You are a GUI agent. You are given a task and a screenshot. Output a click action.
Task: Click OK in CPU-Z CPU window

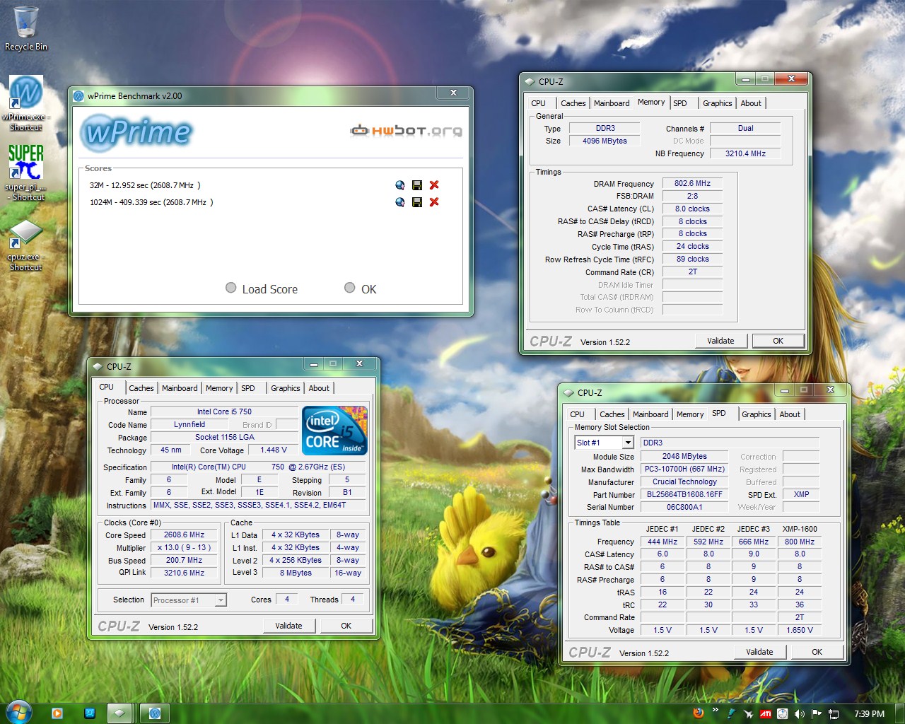346,626
